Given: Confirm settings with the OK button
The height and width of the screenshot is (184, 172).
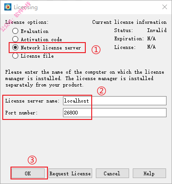Looking at the screenshot, I should pyautogui.click(x=28, y=173).
